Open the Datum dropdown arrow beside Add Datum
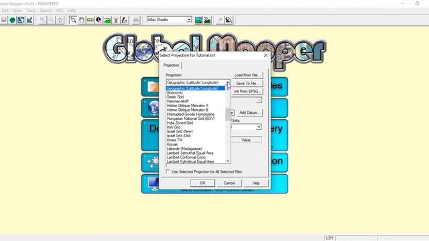Viewport: 429px width, 241px height. [232, 112]
